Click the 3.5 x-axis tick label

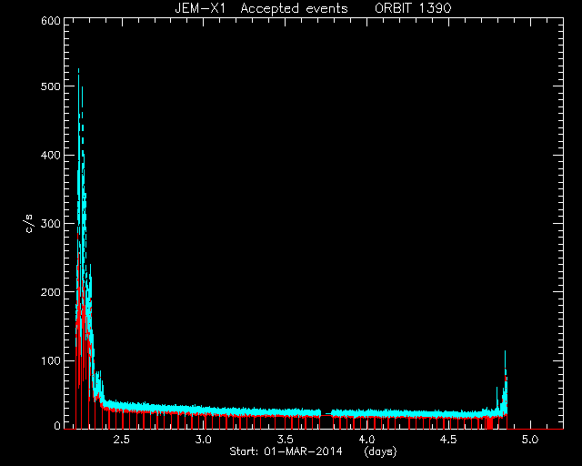285,440
